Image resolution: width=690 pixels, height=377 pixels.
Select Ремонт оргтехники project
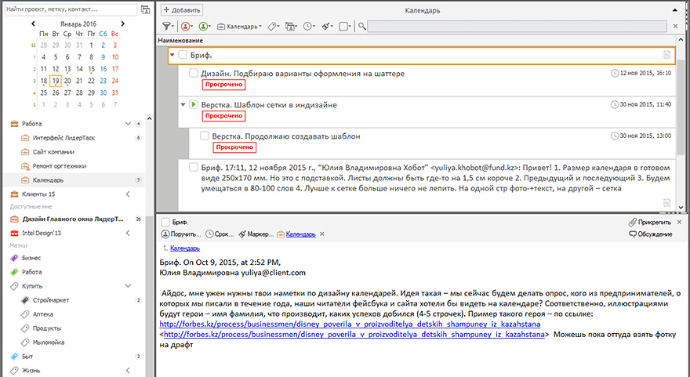pyautogui.click(x=60, y=166)
